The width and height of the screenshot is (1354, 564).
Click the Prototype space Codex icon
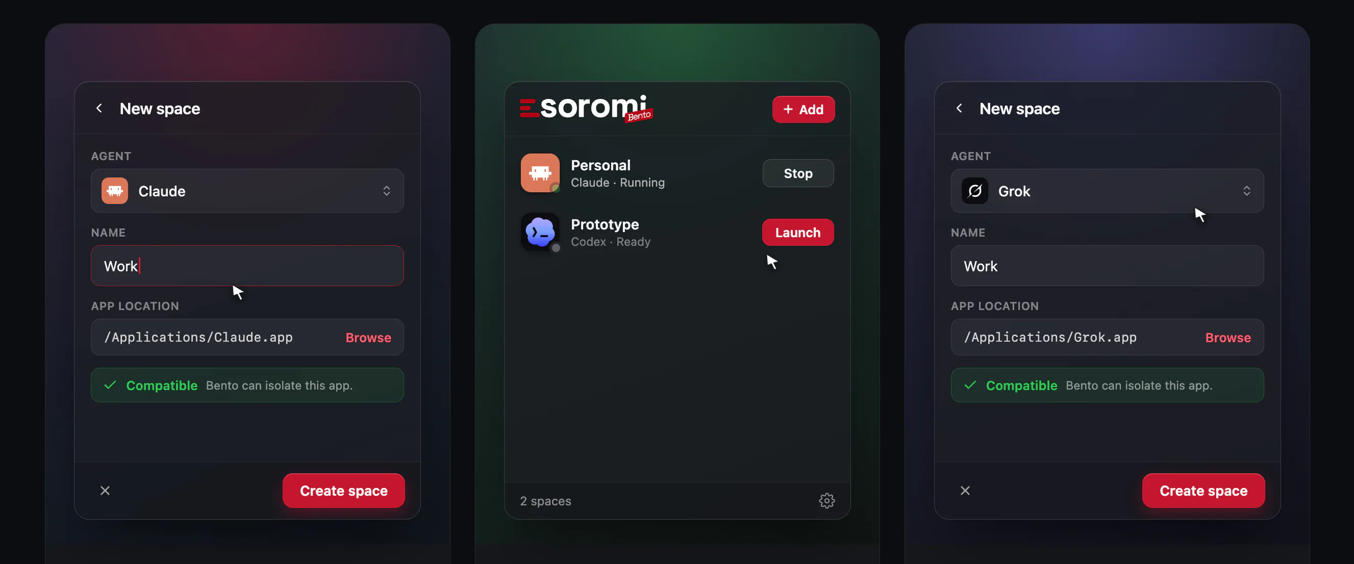(540, 232)
